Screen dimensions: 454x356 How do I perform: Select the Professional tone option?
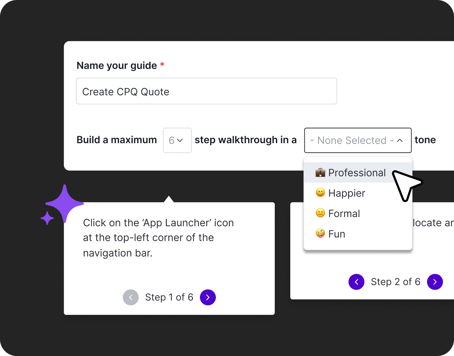point(357,173)
